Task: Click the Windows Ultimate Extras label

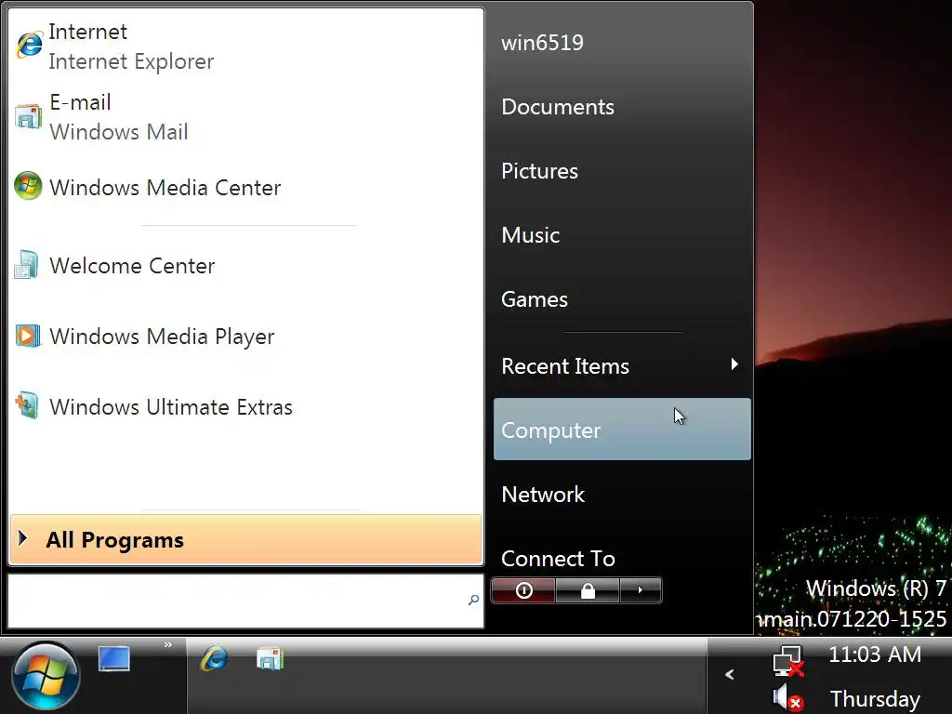Action: click(171, 407)
